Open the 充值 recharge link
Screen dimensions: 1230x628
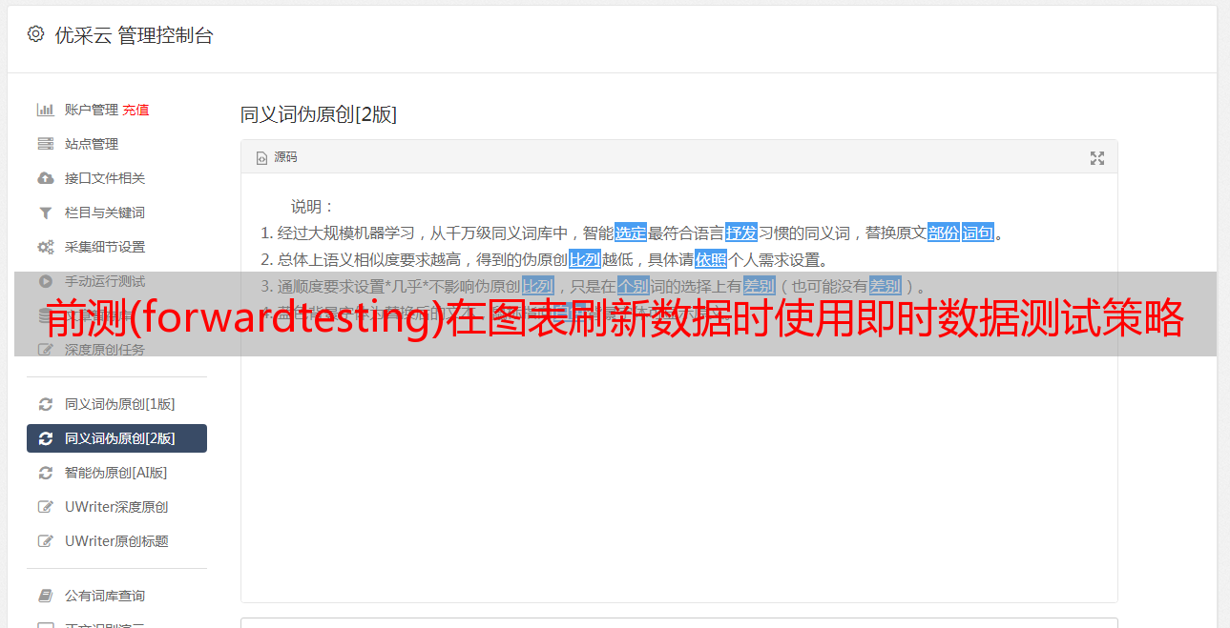[136, 110]
